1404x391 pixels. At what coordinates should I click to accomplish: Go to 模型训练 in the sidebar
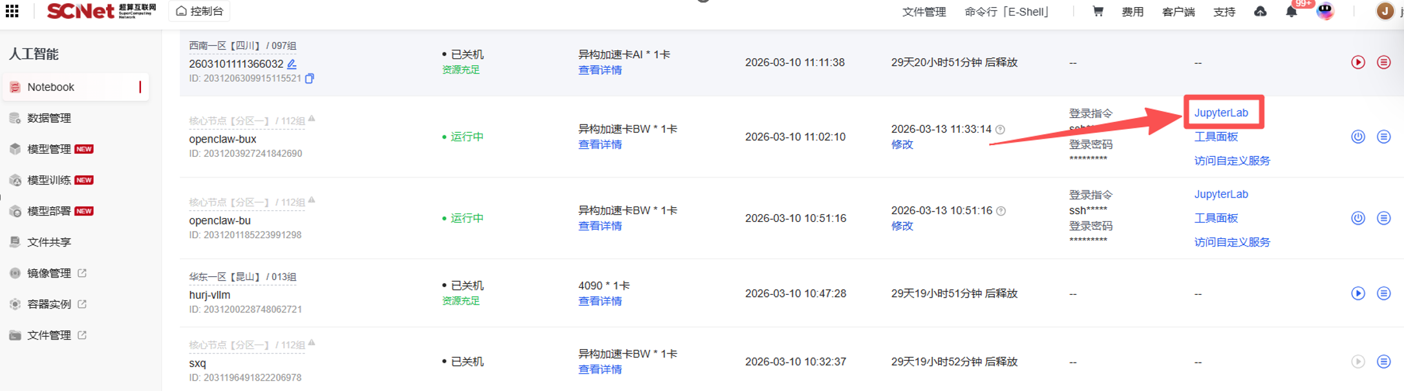[x=49, y=180]
